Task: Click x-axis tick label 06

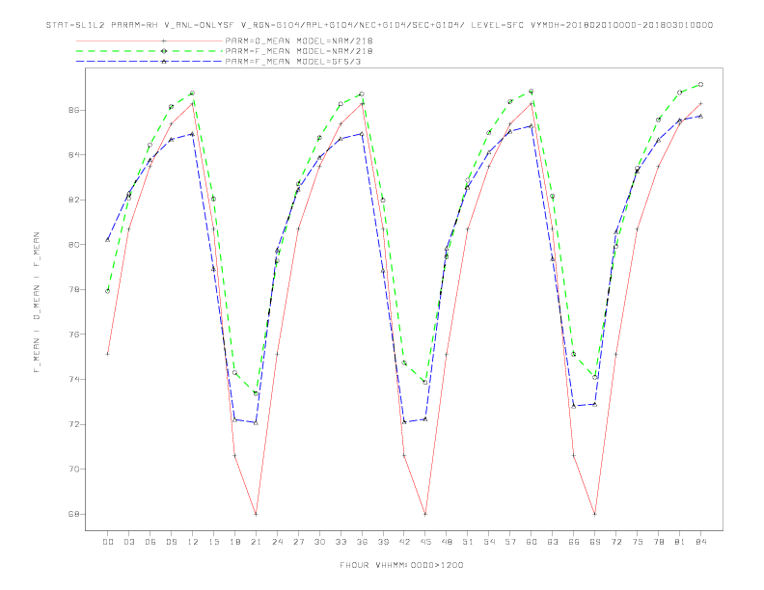Action: pyautogui.click(x=150, y=542)
